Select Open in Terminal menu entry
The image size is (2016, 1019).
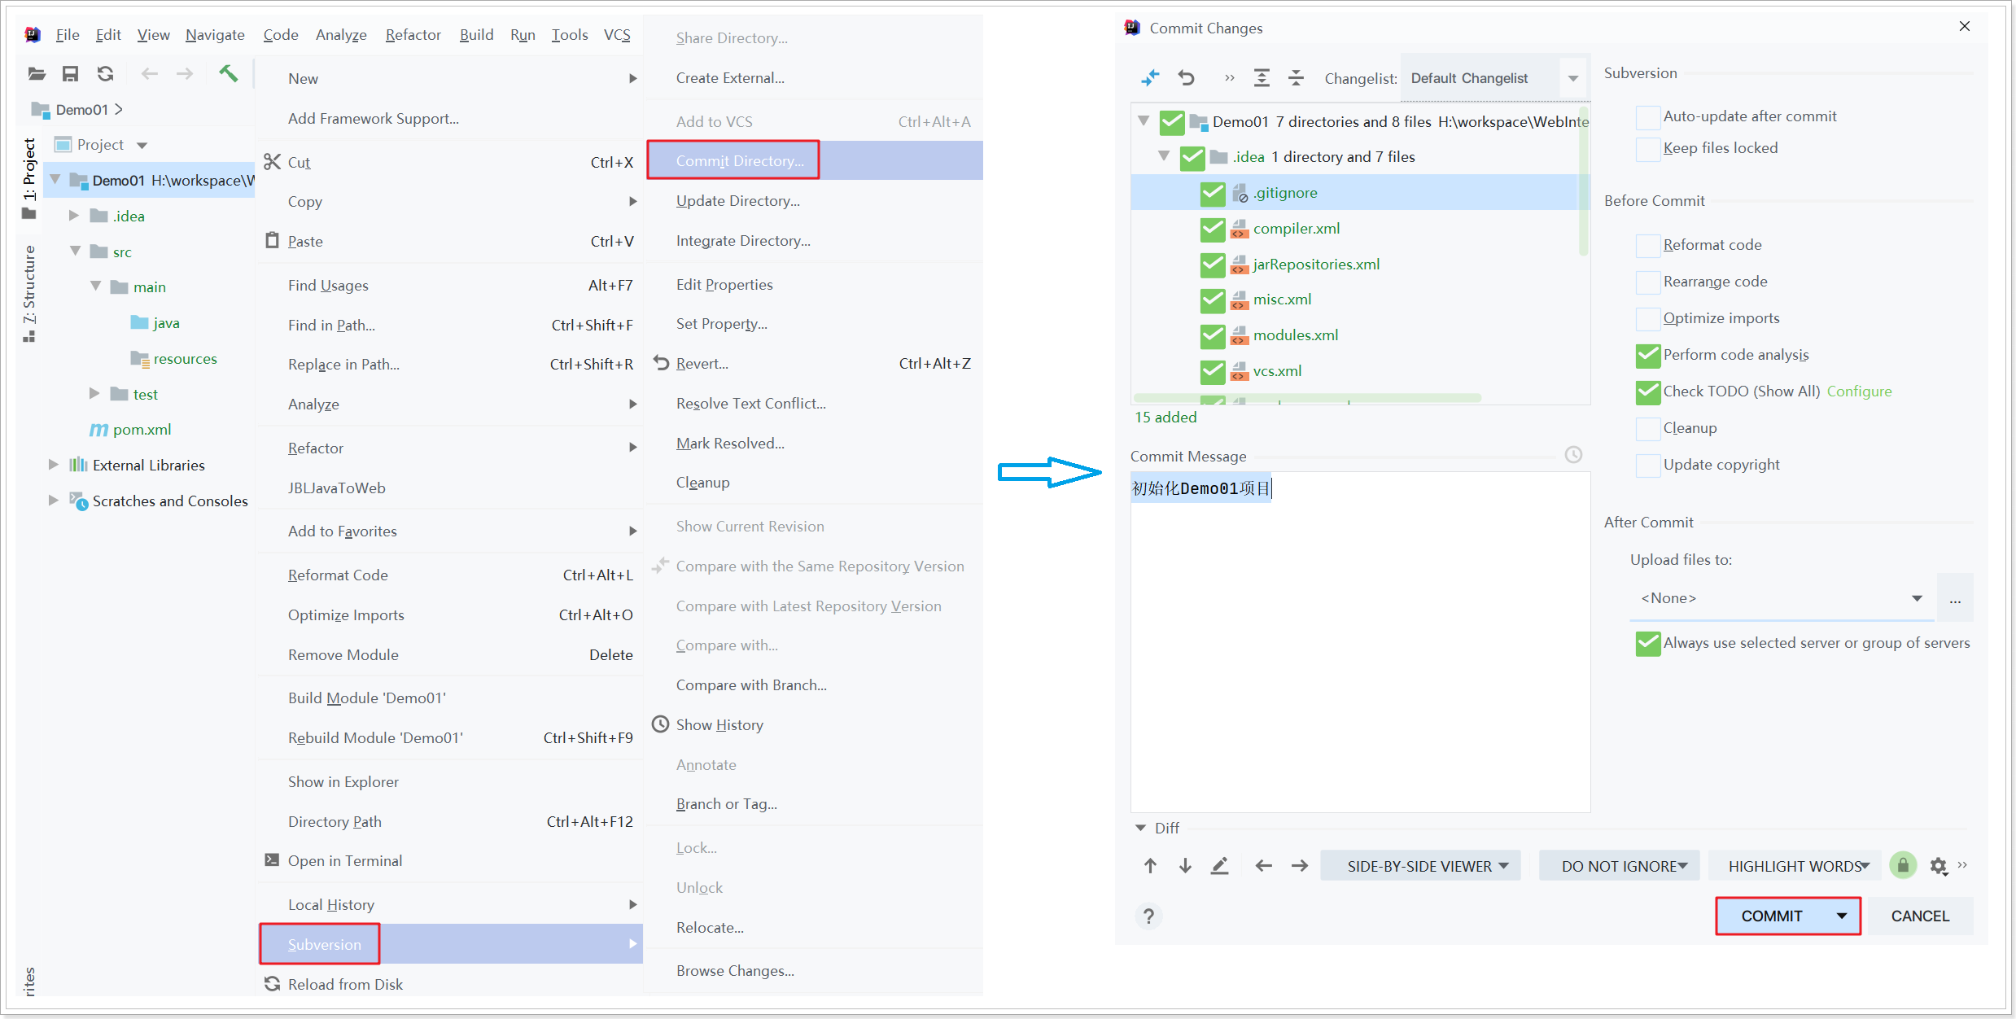pyautogui.click(x=449, y=861)
